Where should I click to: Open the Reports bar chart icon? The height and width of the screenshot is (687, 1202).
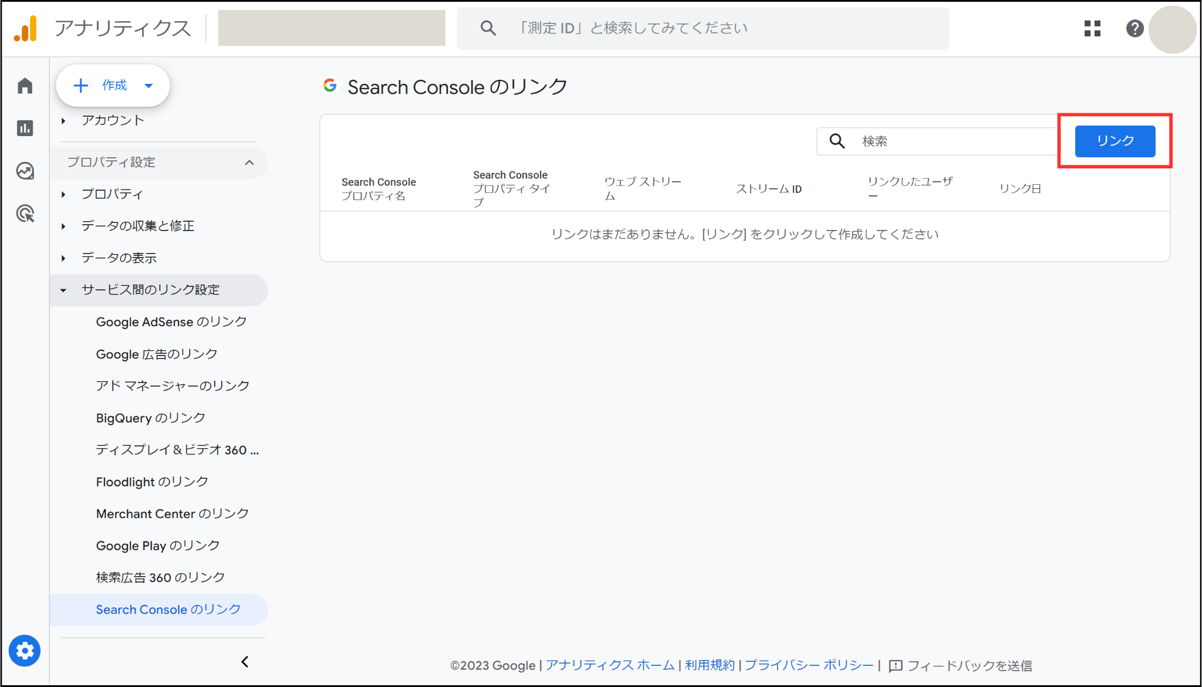(x=25, y=128)
